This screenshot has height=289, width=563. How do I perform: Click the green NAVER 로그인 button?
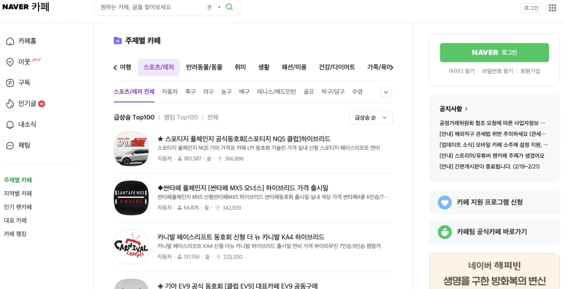click(494, 53)
